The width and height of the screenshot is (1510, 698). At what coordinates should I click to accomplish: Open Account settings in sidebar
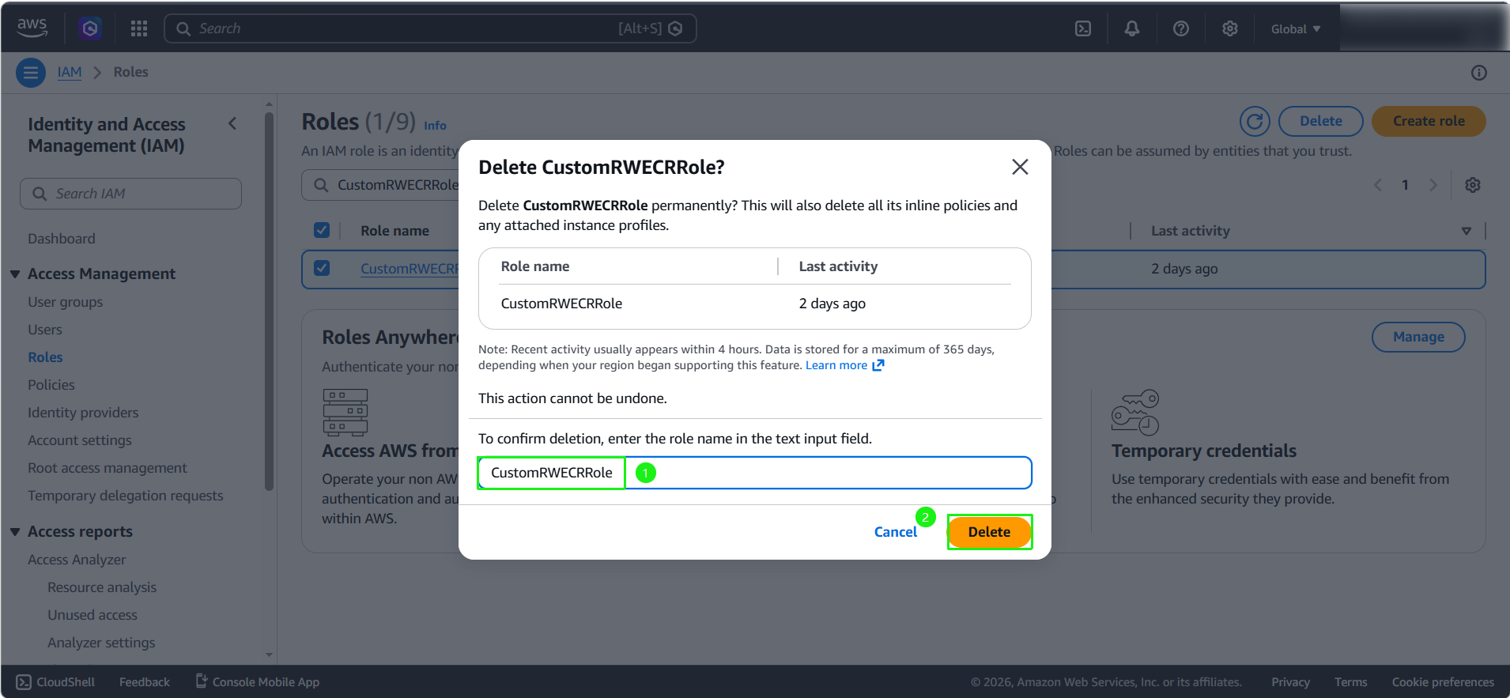point(80,440)
